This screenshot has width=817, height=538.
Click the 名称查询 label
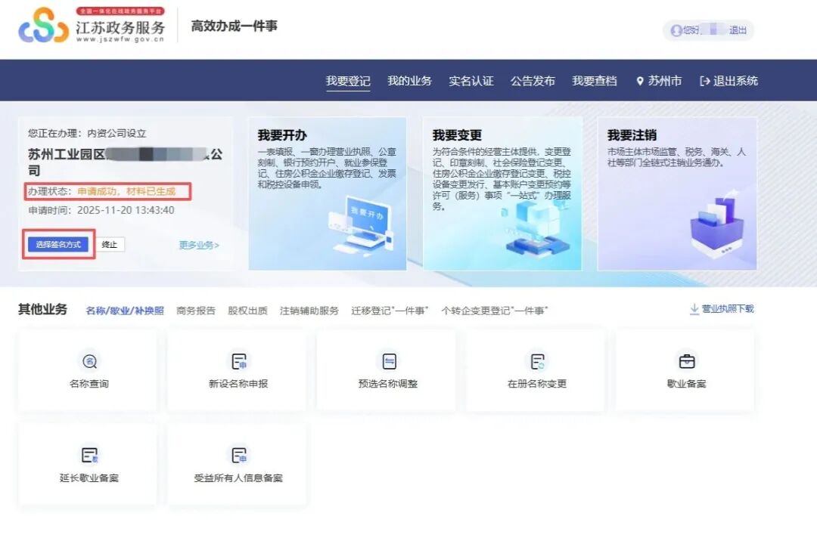coord(89,384)
